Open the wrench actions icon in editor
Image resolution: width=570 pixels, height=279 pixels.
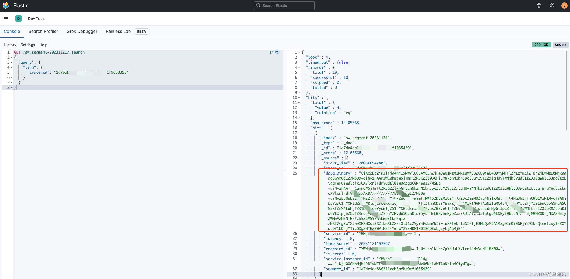click(x=277, y=52)
